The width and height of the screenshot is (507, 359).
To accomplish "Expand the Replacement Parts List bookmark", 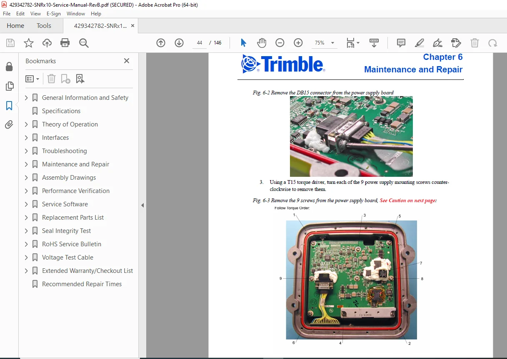I will pyautogui.click(x=26, y=218).
